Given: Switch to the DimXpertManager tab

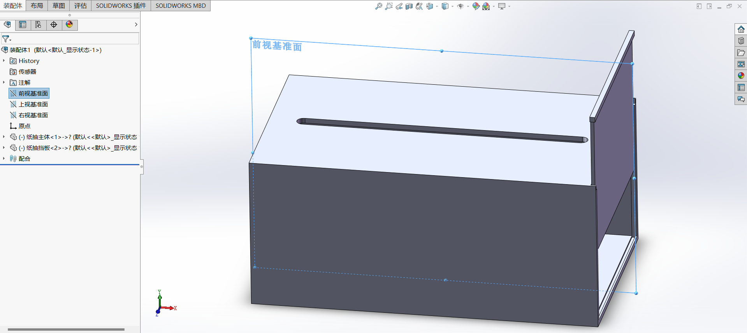Looking at the screenshot, I should click(x=54, y=25).
